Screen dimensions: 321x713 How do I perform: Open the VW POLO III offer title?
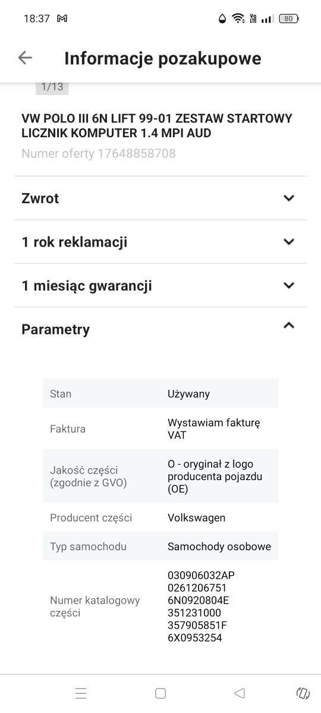pos(157,126)
